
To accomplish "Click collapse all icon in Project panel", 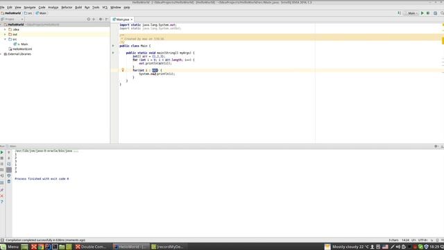I will 94,19.
